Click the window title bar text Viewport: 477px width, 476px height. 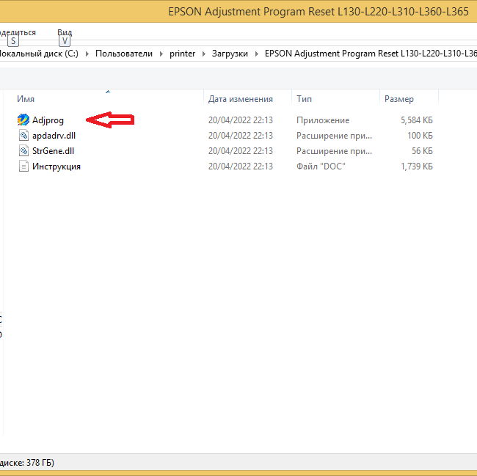point(318,12)
